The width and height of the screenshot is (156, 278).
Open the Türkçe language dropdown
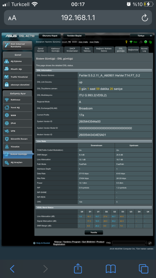click(141, 36)
